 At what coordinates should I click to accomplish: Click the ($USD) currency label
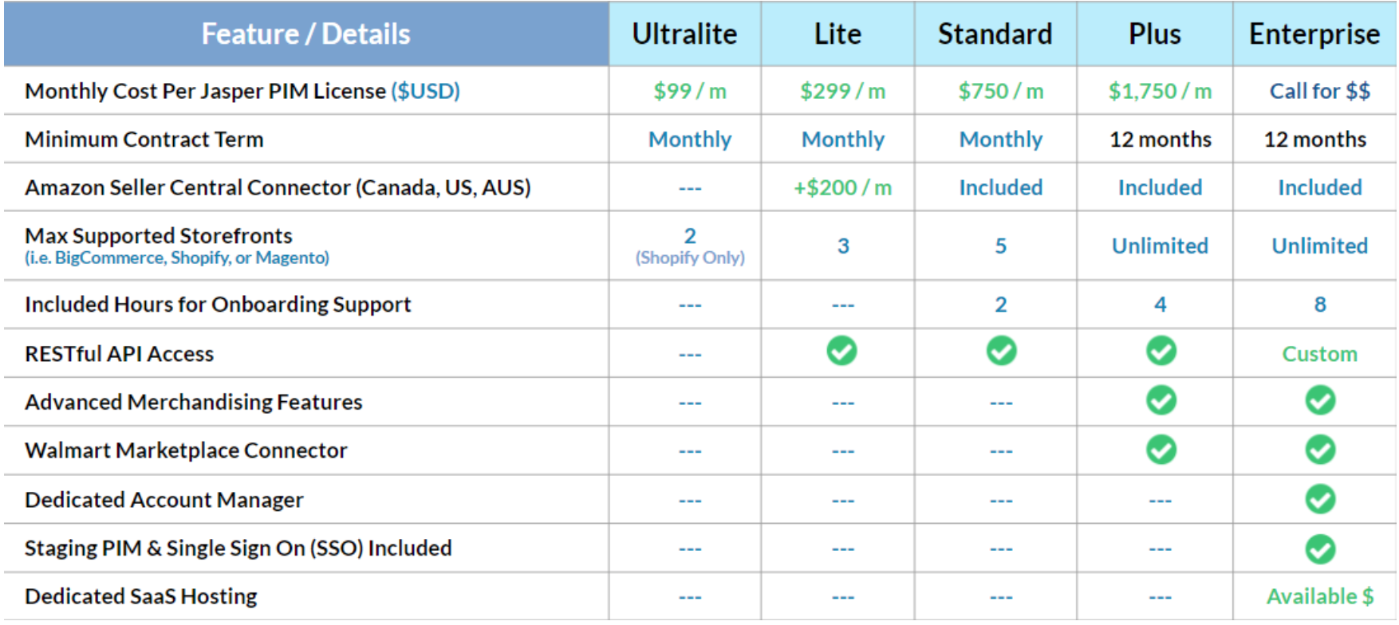tap(425, 91)
